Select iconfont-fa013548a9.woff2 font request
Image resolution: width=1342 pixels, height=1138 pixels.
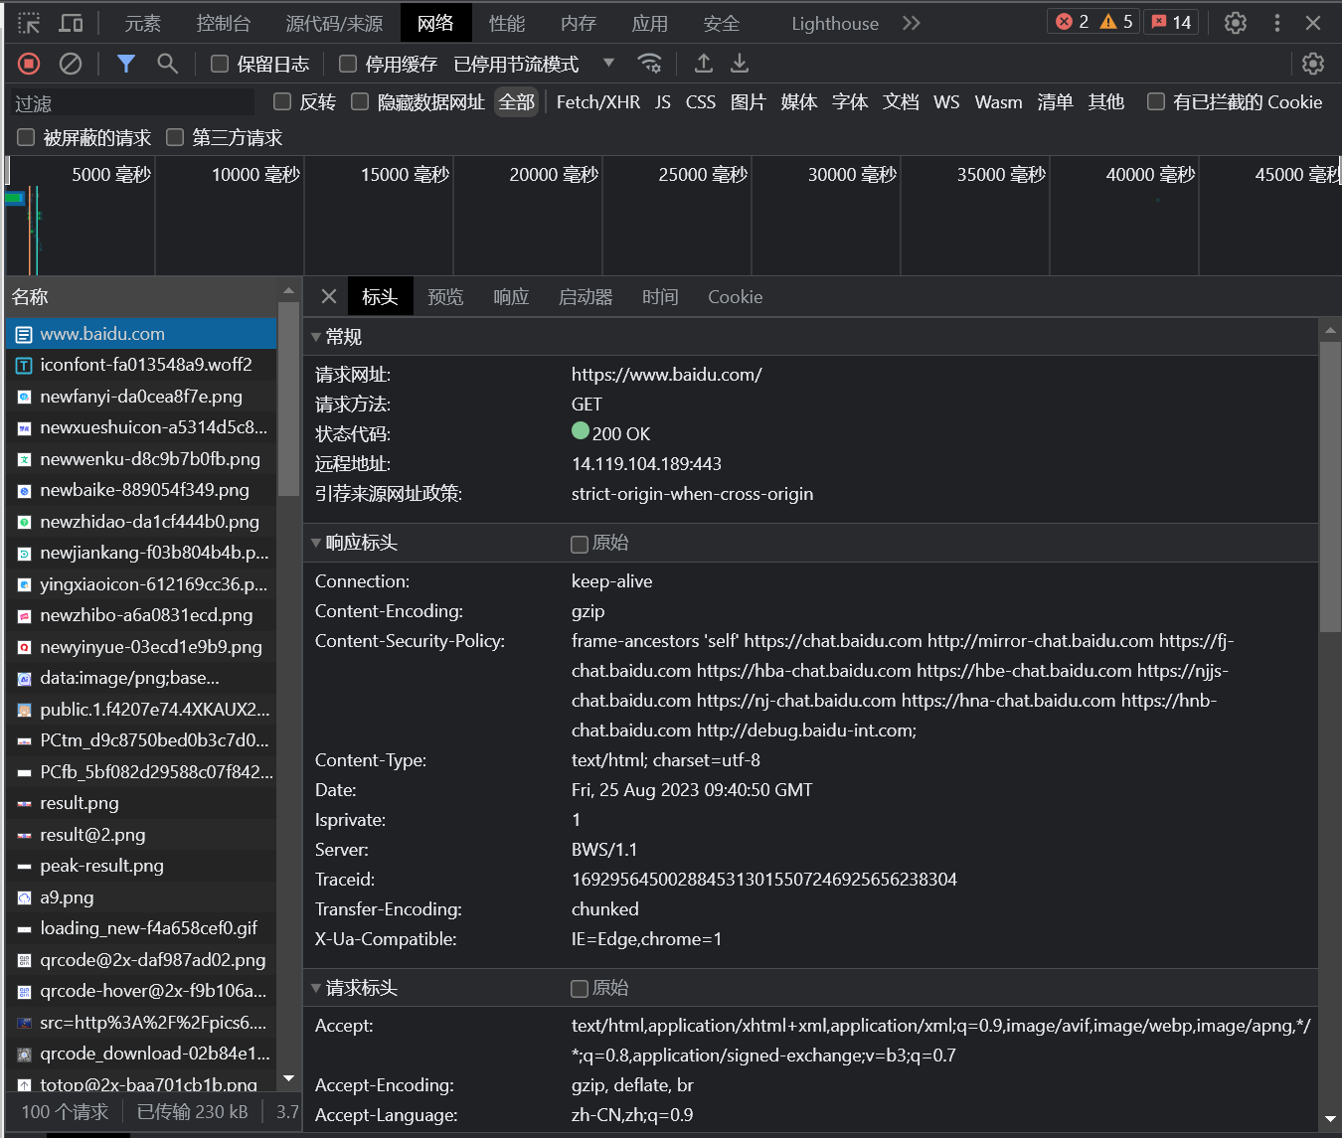coord(141,365)
